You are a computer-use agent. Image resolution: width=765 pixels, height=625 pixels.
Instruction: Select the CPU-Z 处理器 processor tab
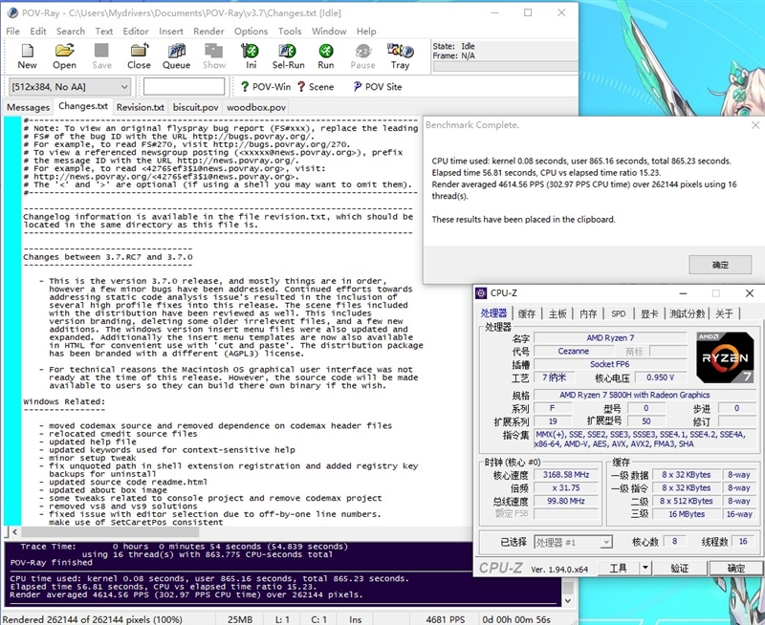click(x=493, y=313)
